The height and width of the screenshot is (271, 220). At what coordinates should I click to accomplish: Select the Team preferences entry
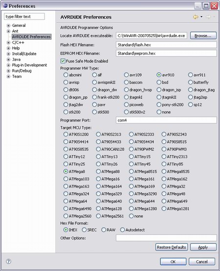click(17, 76)
